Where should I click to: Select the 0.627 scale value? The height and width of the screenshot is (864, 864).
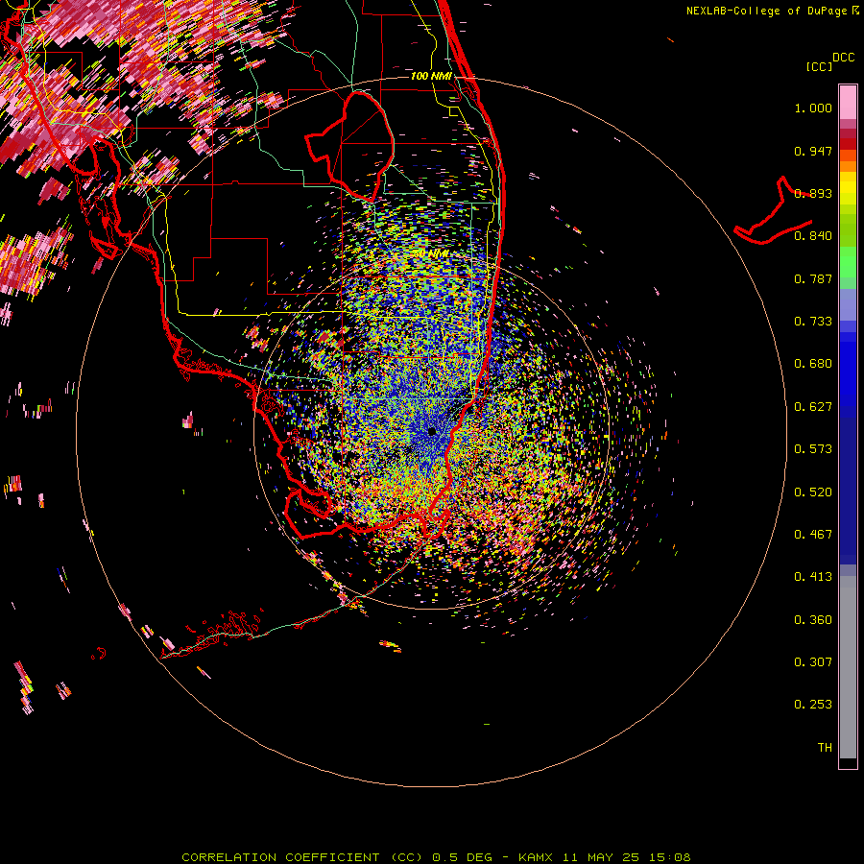coord(813,407)
